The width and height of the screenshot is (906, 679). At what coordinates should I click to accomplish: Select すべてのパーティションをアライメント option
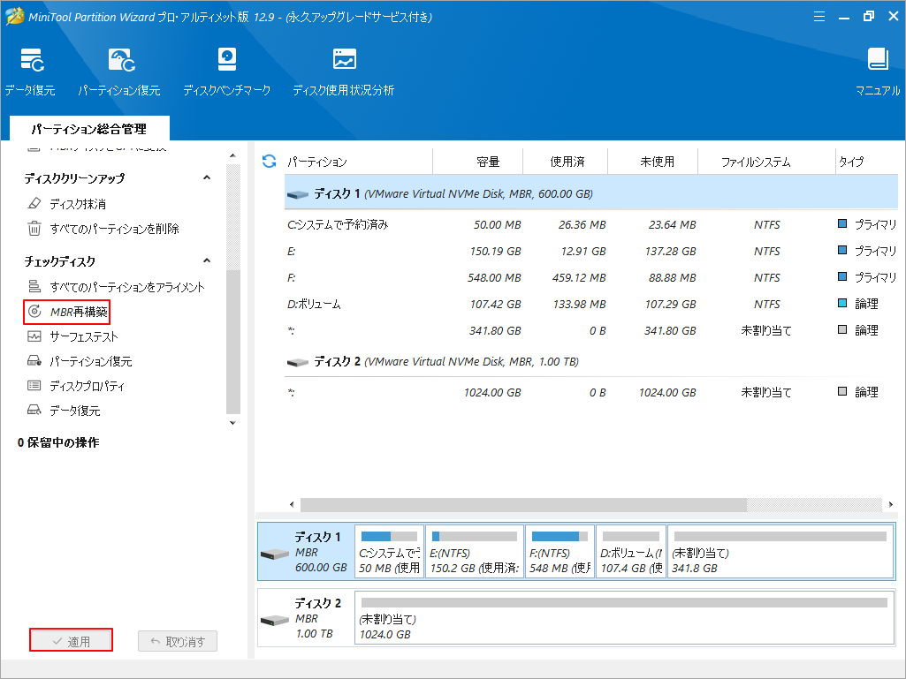click(x=116, y=287)
